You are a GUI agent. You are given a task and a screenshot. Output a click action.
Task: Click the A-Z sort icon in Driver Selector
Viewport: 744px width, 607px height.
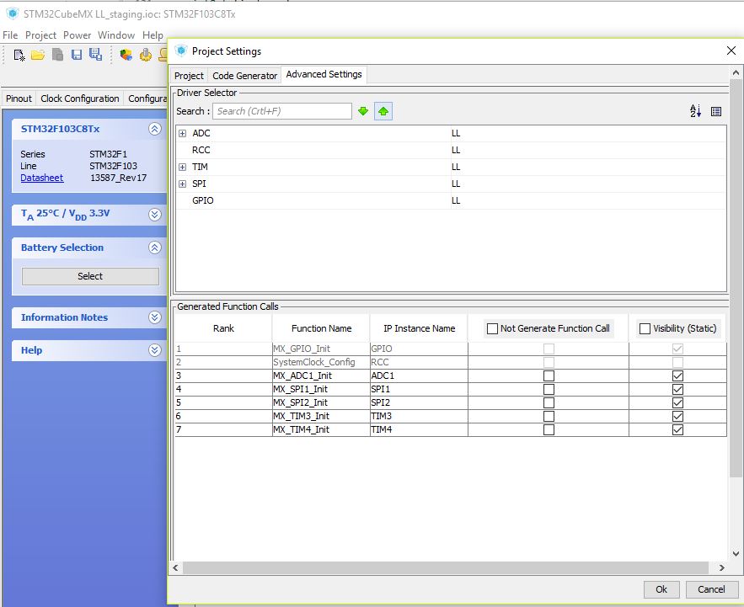tap(695, 111)
